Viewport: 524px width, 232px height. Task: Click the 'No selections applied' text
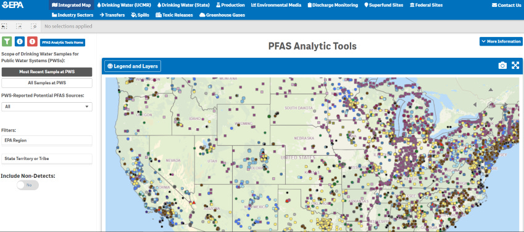pyautogui.click(x=68, y=26)
